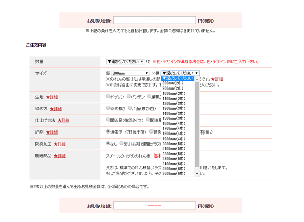The height and width of the screenshot is (222, 304).
Task: Open the 納期 ★詳細 link
Action: point(52,132)
